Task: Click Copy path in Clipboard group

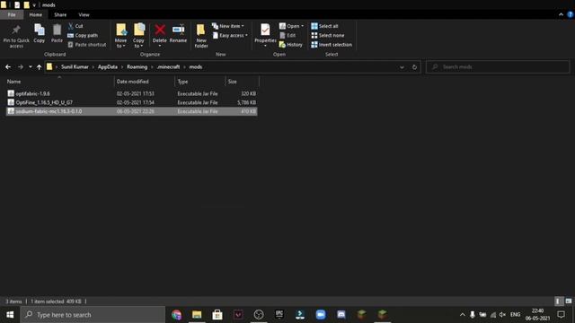Action: click(x=83, y=36)
